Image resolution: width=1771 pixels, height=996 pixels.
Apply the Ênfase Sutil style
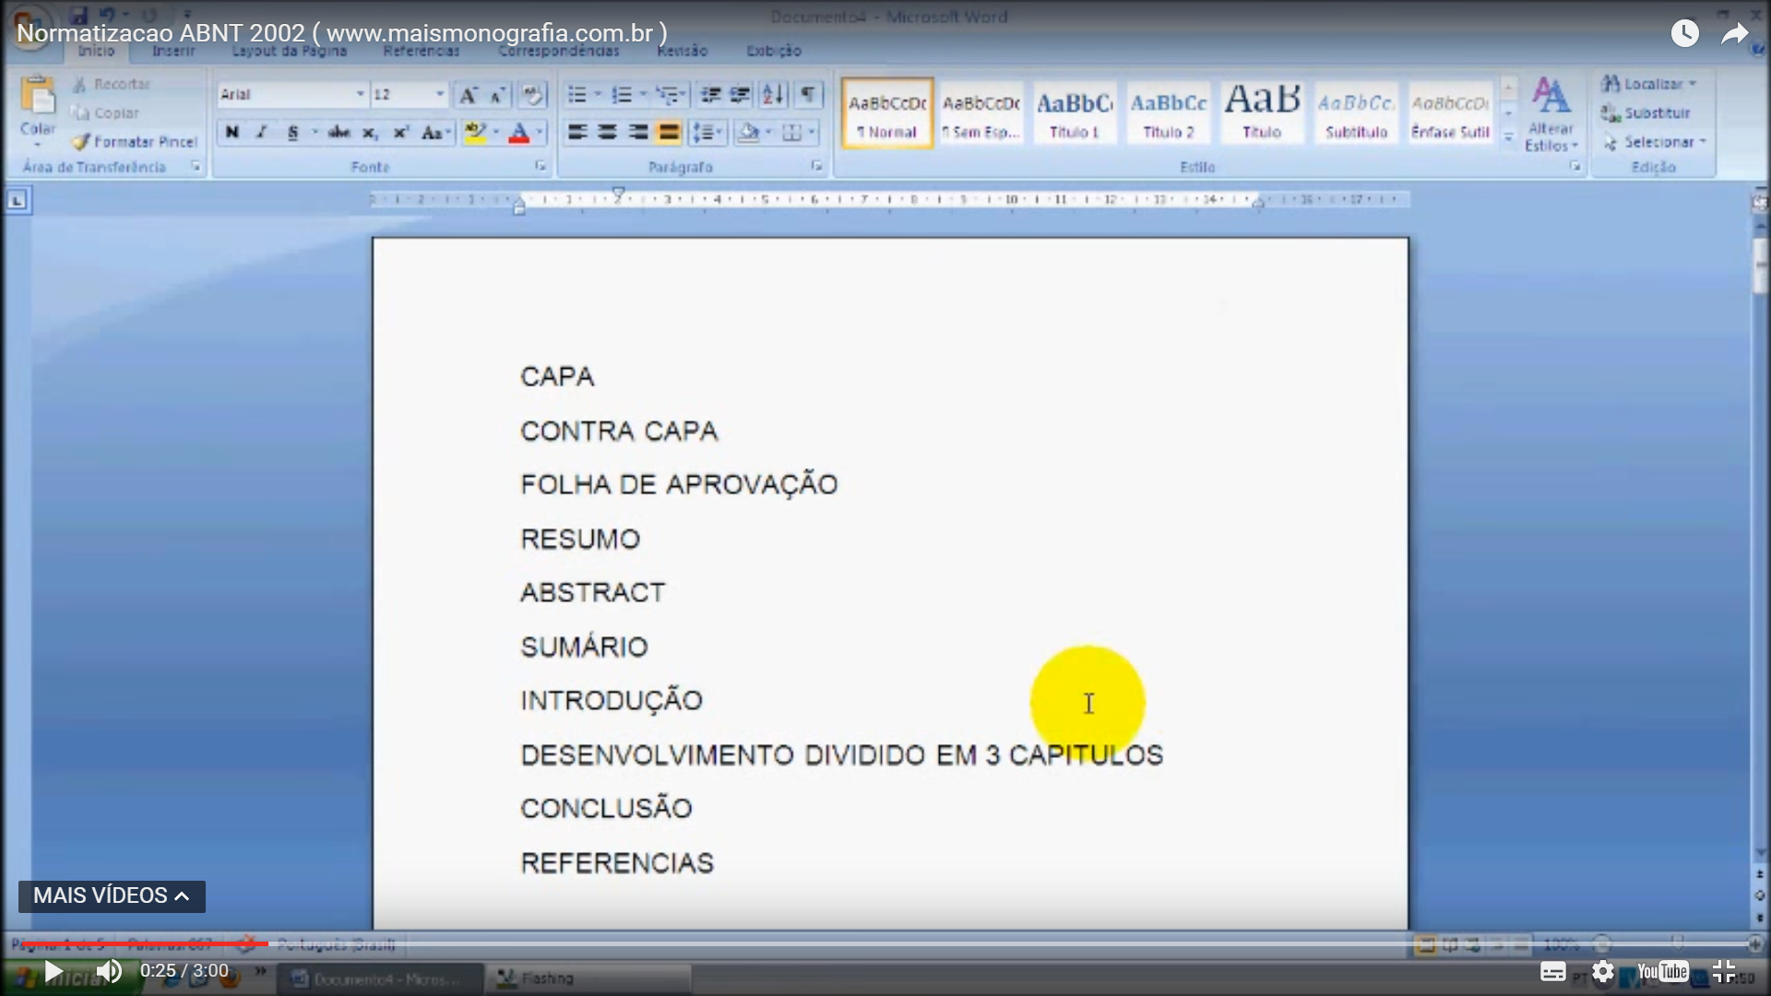pos(1450,113)
